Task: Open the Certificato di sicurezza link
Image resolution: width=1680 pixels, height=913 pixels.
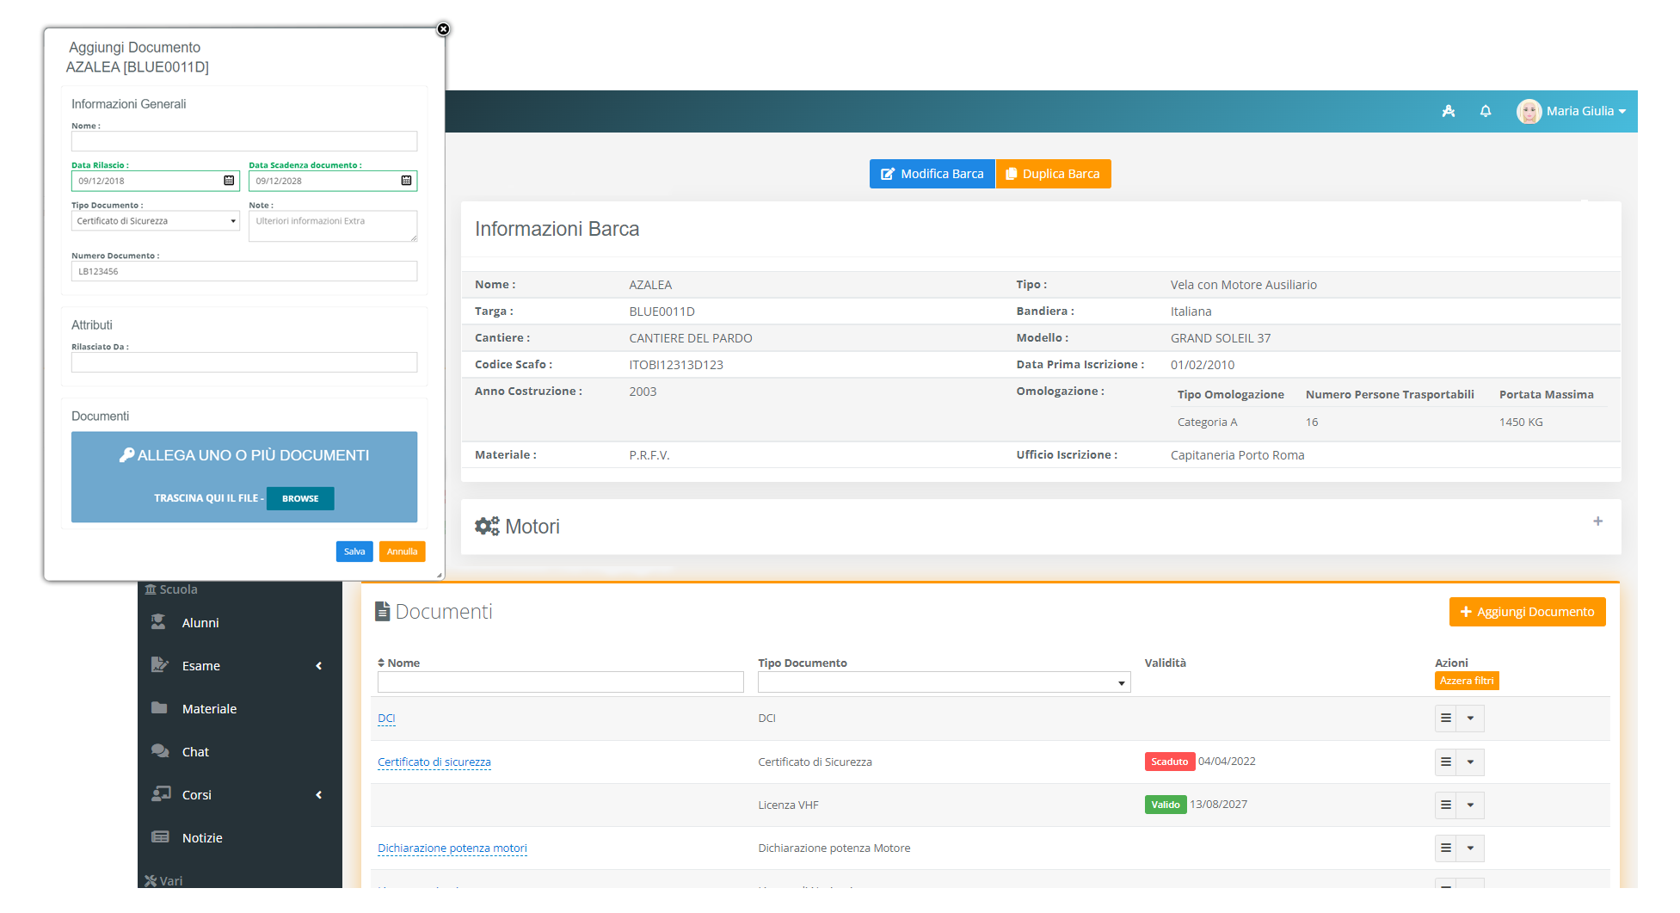Action: tap(434, 762)
